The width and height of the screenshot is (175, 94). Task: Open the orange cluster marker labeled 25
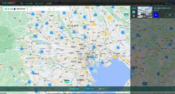tap(109, 18)
